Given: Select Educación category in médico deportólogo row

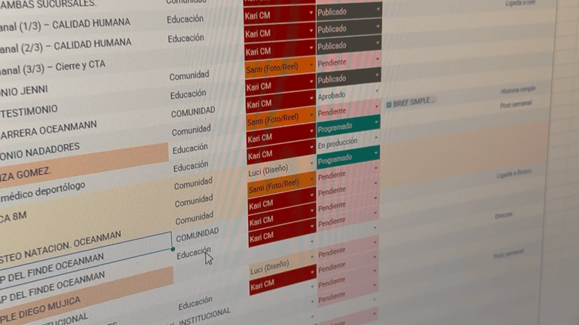Looking at the screenshot, I should tap(191, 167).
